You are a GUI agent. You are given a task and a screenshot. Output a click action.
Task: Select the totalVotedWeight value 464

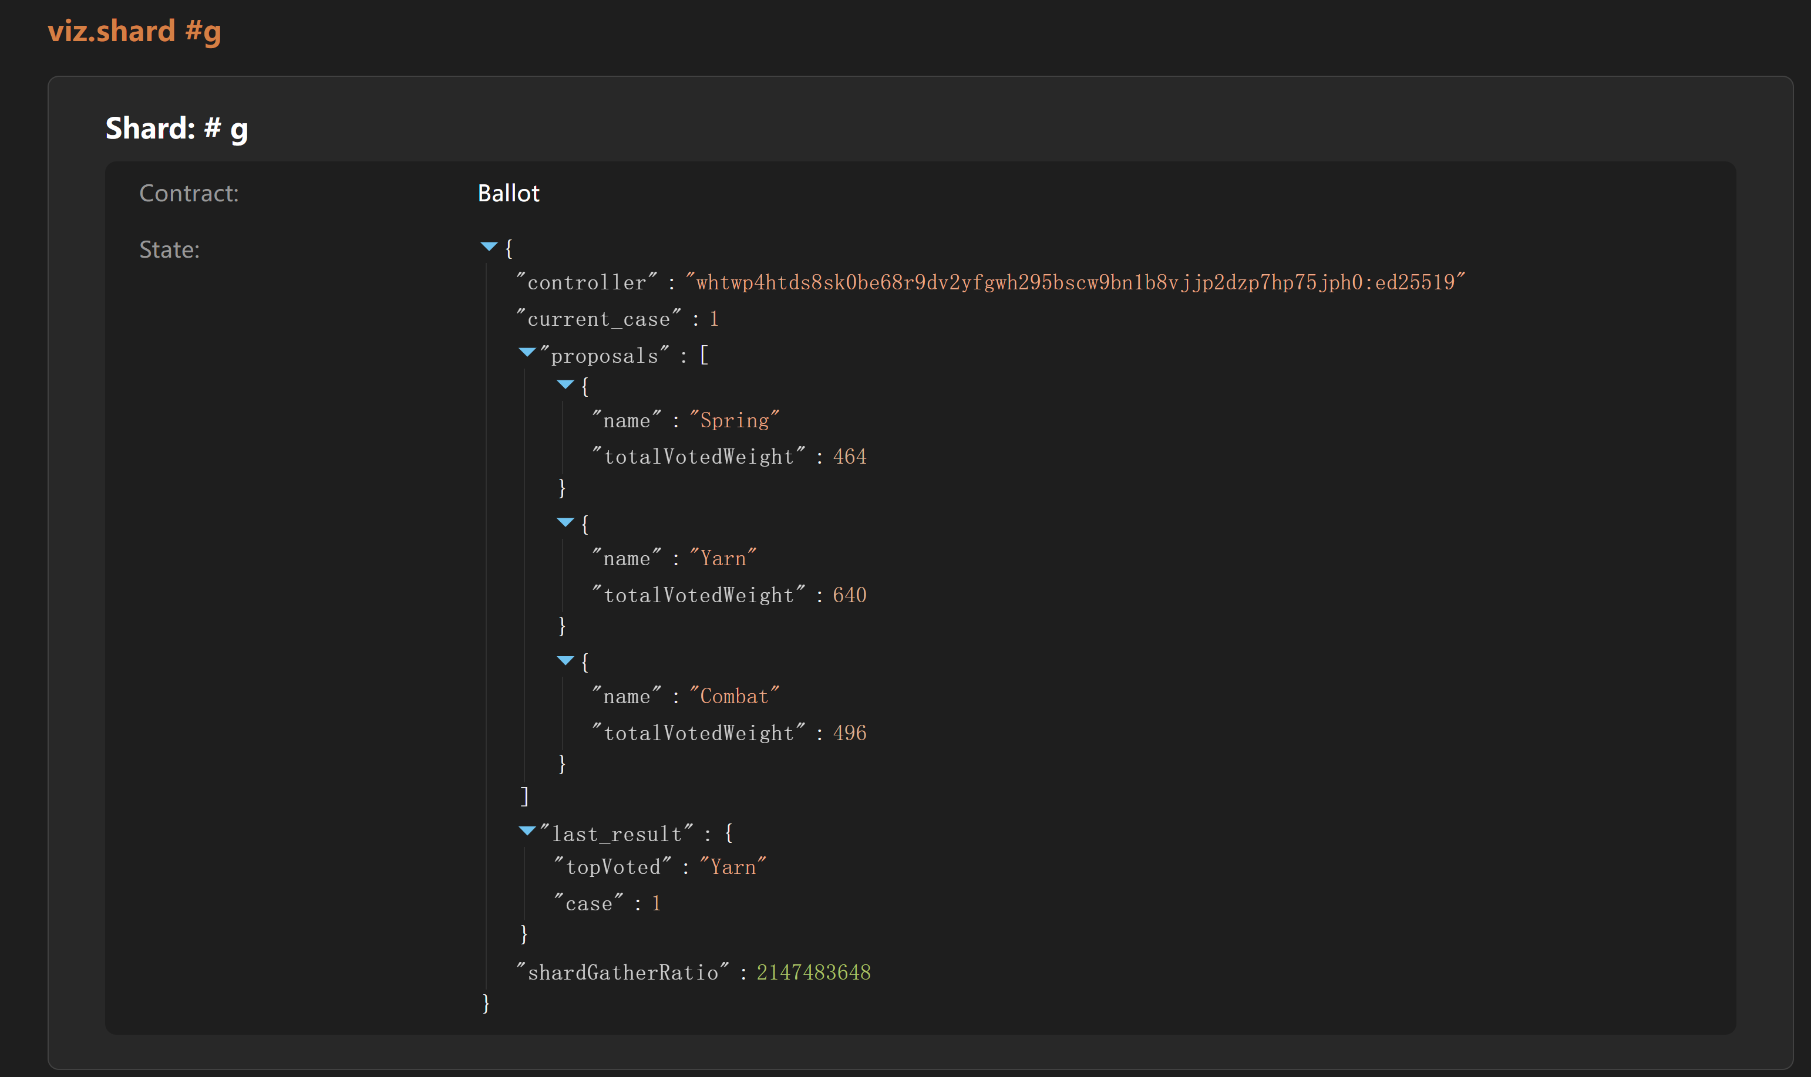tap(850, 457)
